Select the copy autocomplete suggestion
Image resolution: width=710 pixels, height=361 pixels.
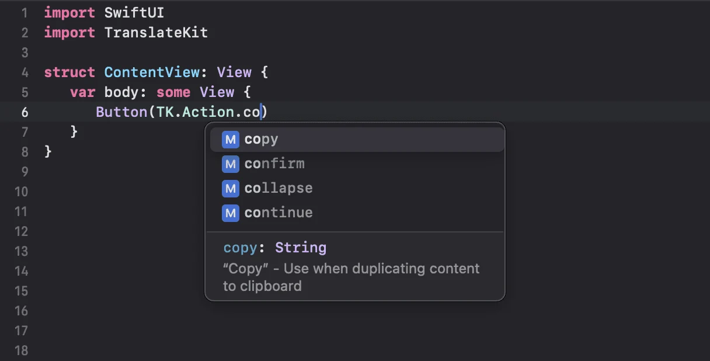click(261, 139)
